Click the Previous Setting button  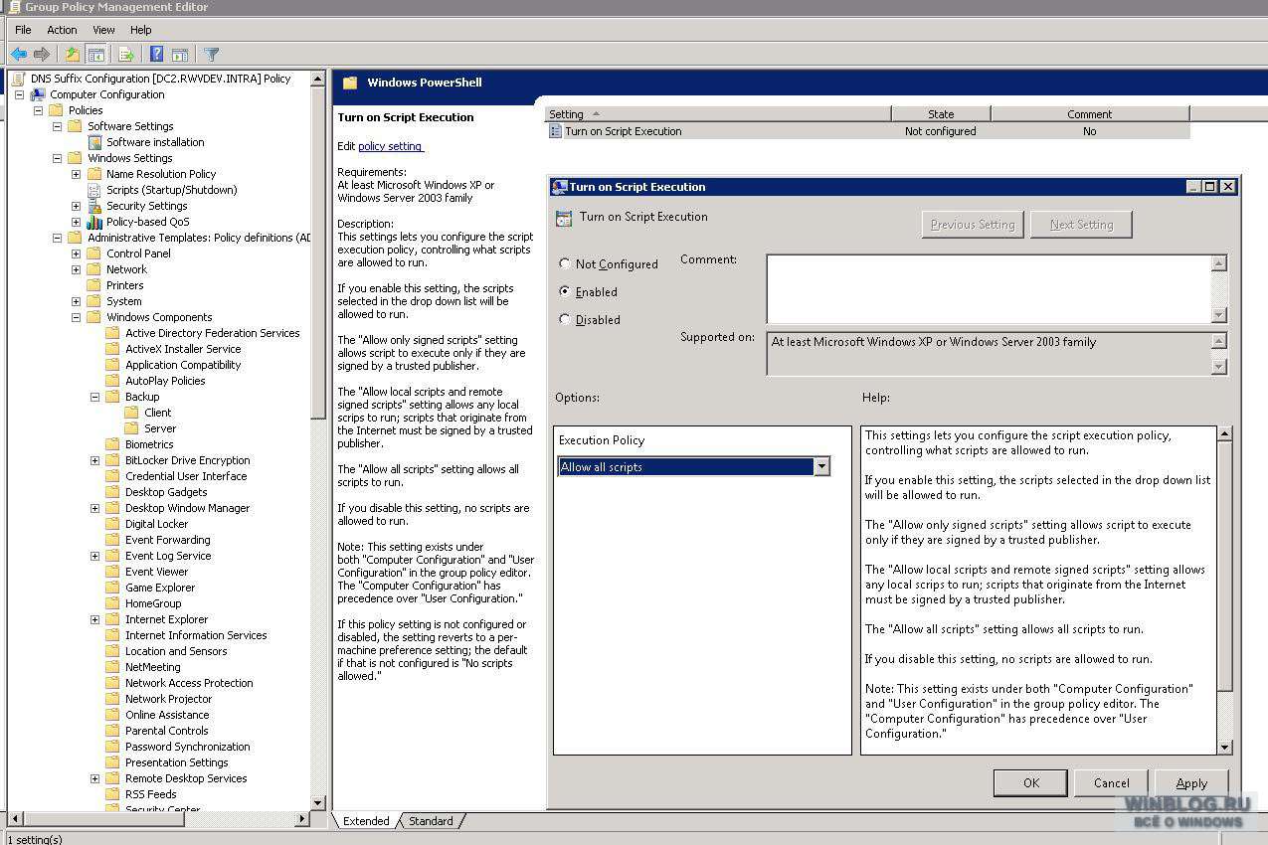[973, 225]
